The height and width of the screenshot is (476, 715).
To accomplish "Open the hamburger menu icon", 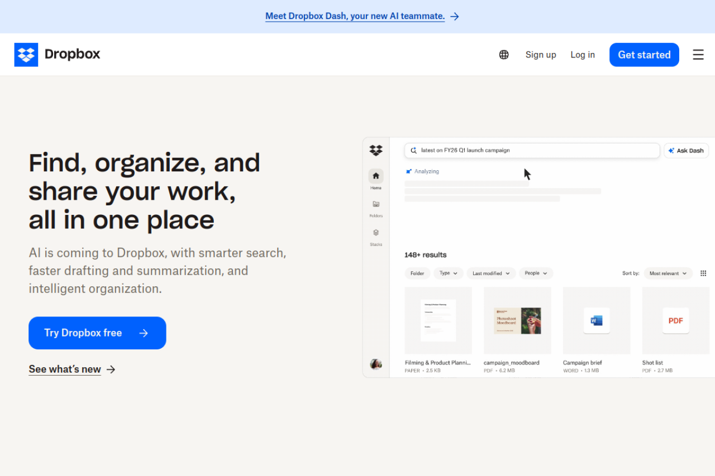I will 698,55.
